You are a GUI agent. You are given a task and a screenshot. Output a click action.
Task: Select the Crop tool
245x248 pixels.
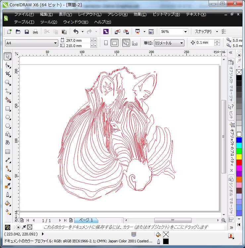[8, 74]
